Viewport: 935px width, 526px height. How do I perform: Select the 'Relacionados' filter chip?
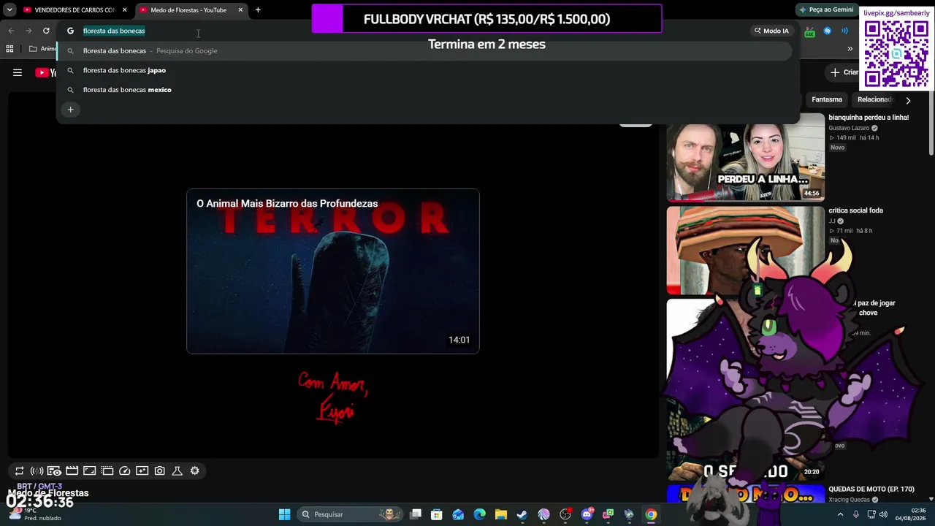875,99
